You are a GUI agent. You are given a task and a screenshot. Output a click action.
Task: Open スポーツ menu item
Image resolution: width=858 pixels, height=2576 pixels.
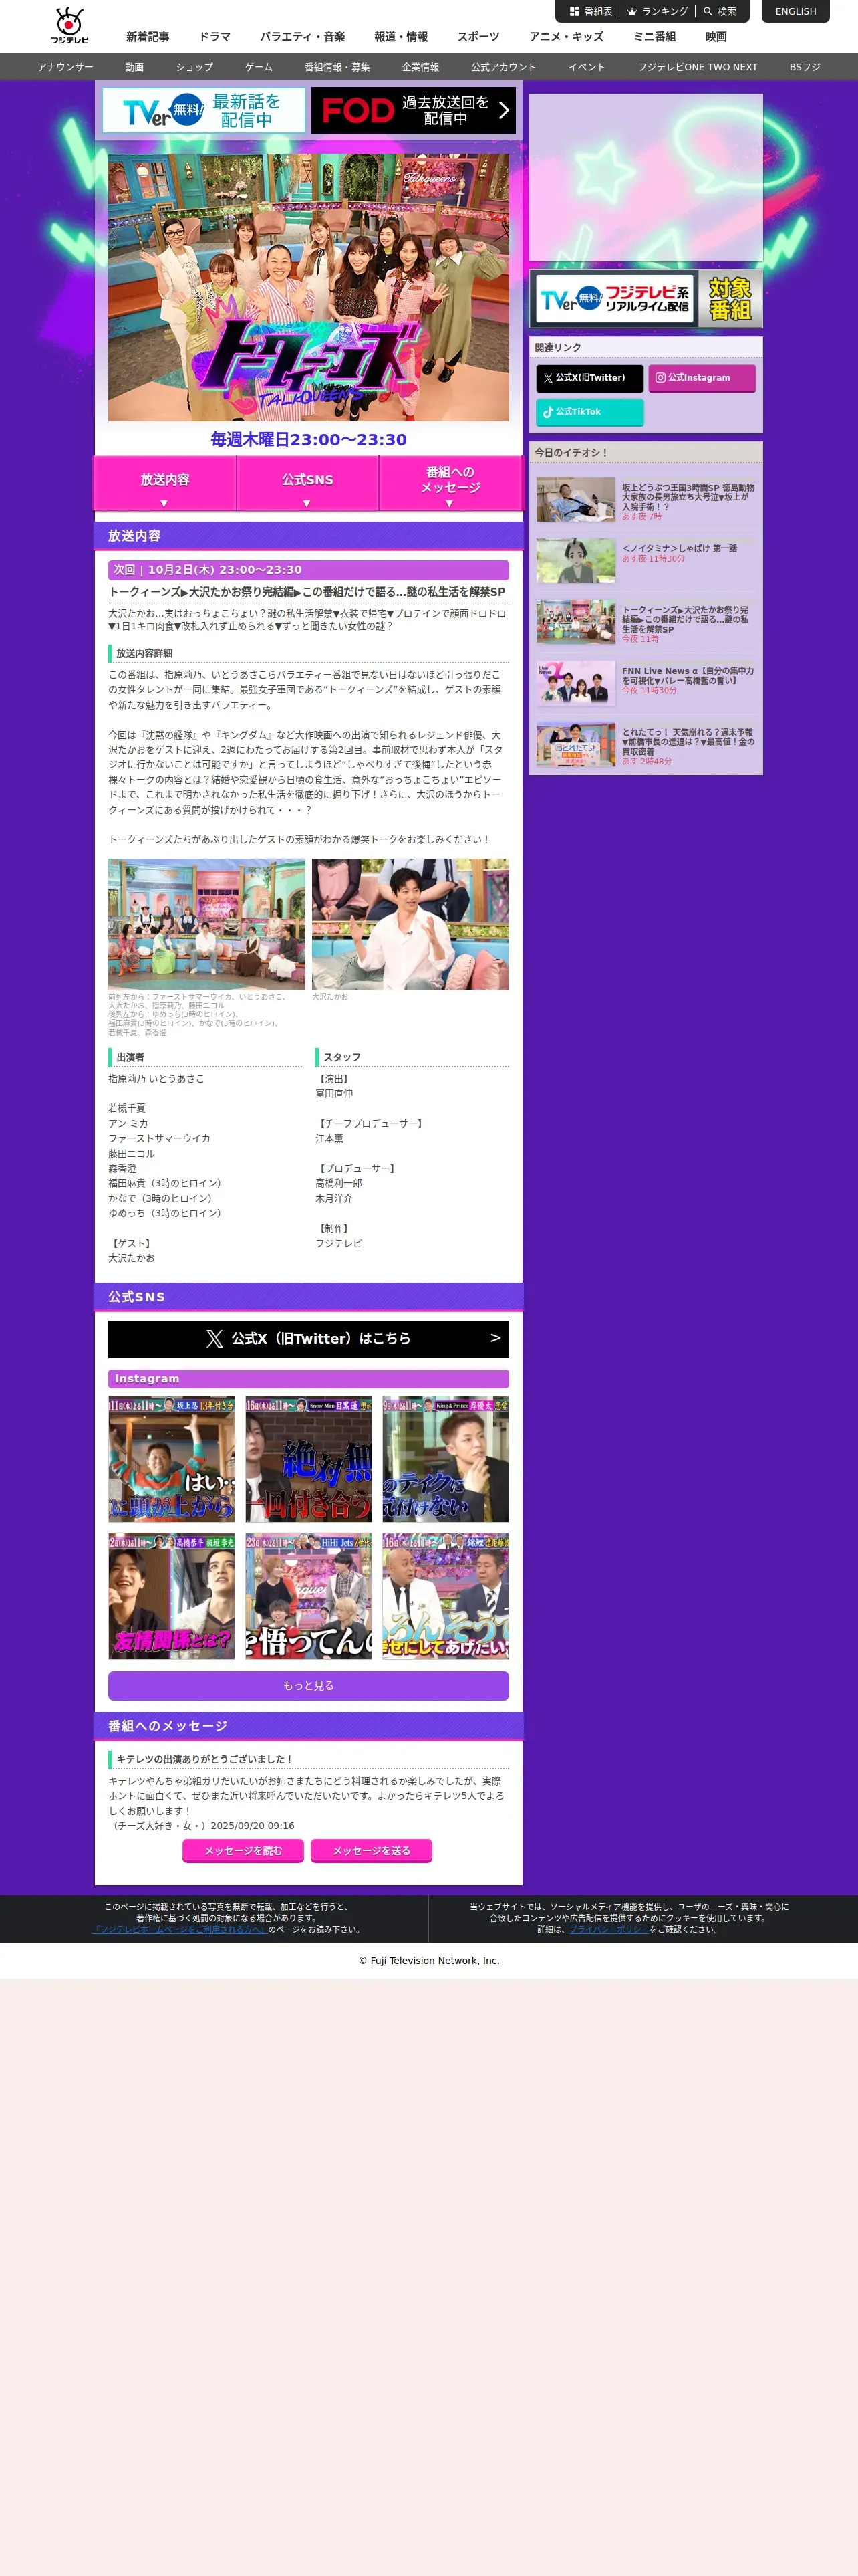click(478, 37)
